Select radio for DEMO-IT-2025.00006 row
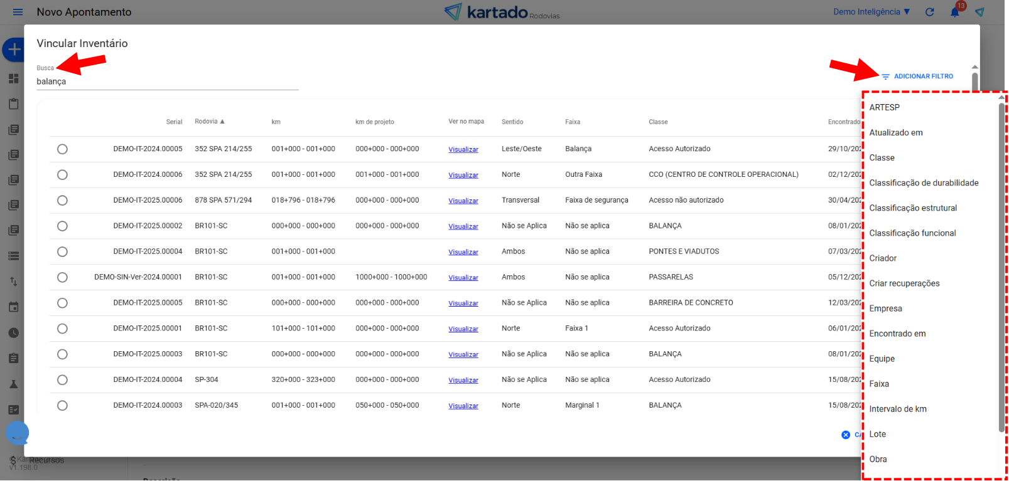The width and height of the screenshot is (1009, 481). (62, 201)
